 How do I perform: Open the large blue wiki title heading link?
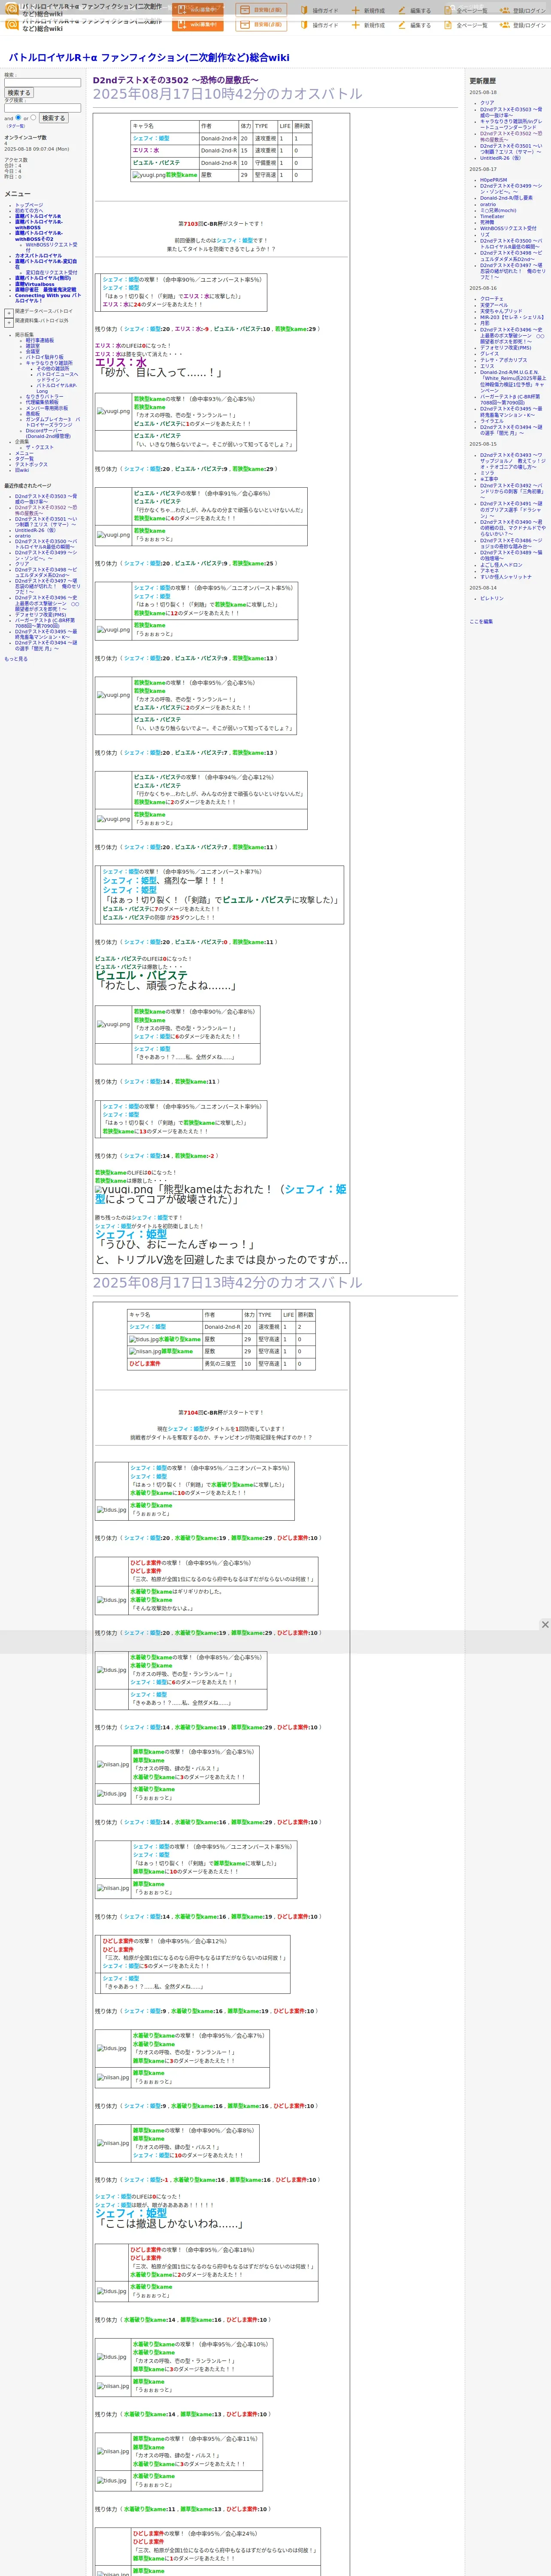(149, 58)
